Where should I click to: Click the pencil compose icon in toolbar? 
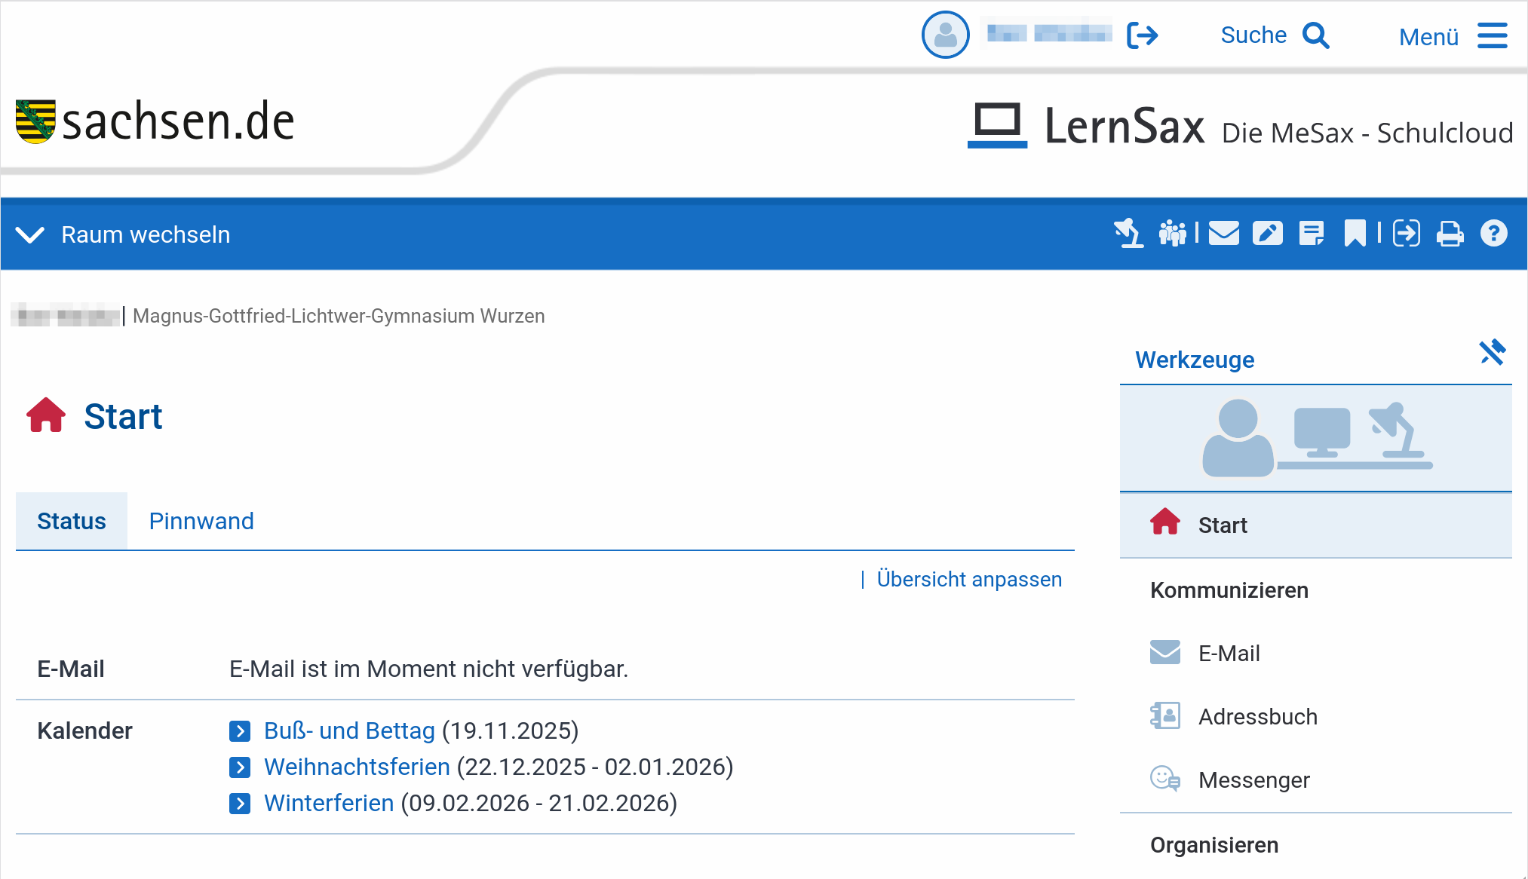[1267, 234]
